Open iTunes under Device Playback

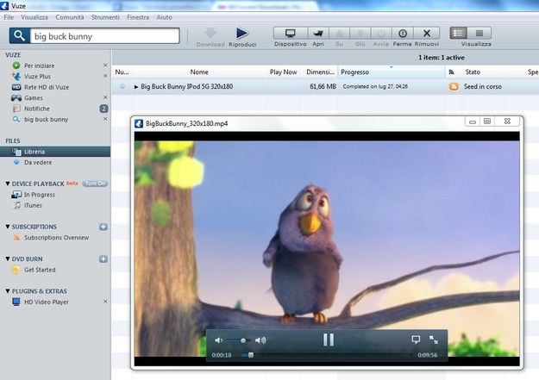(33, 205)
